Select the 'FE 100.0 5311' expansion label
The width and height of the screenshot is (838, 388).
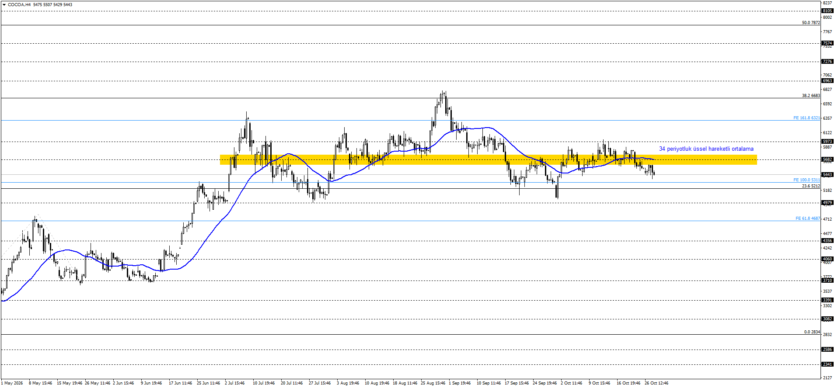click(807, 180)
